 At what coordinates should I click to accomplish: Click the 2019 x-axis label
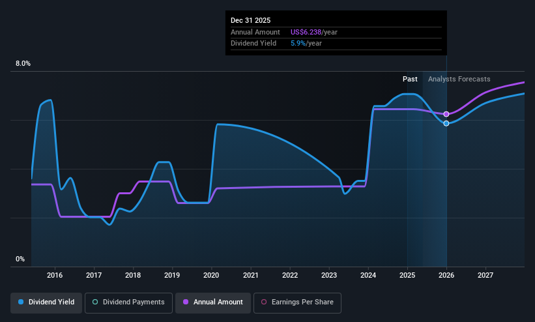(x=172, y=275)
